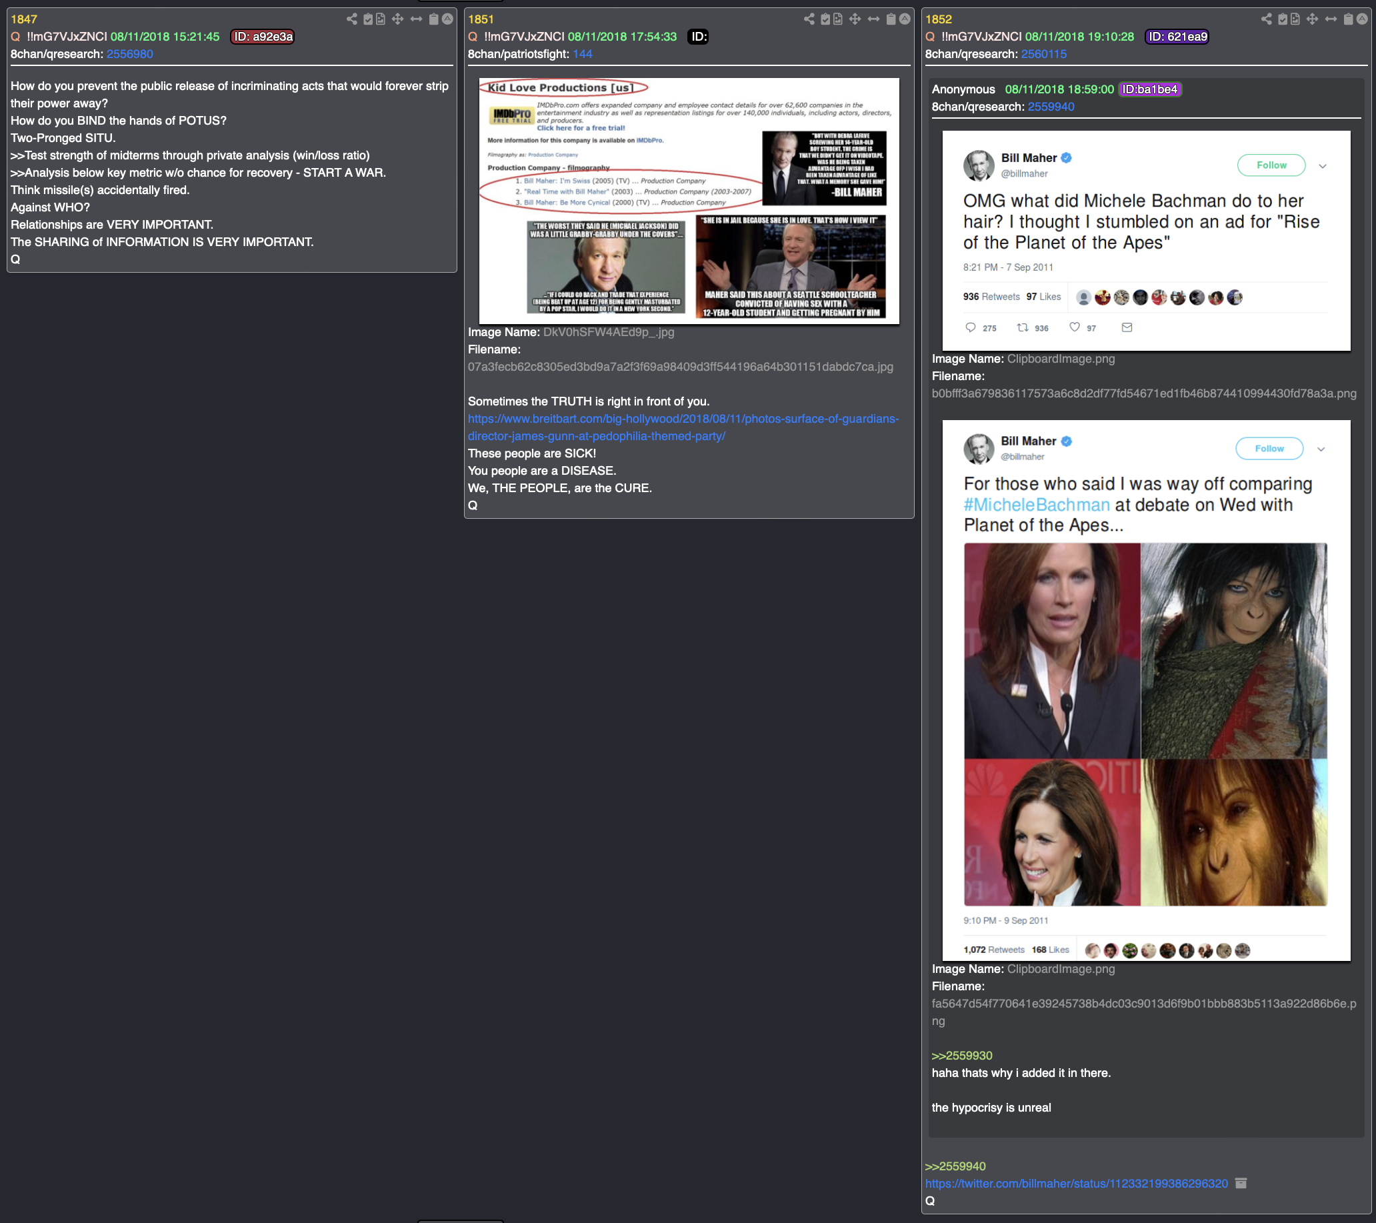
Task: Click the timestamp 08/11/2018 15:21:45
Action: click(x=165, y=37)
